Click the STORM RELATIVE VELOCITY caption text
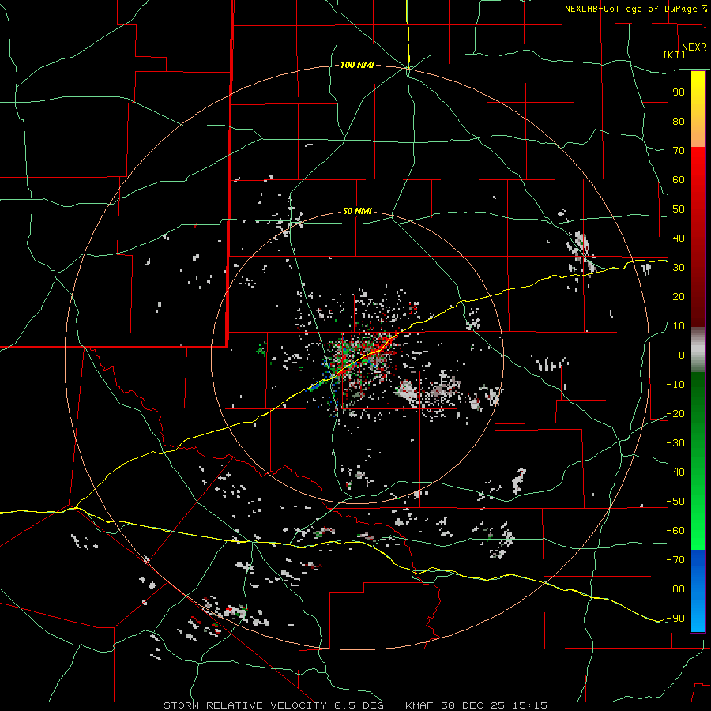711x711 pixels. pyautogui.click(x=245, y=705)
